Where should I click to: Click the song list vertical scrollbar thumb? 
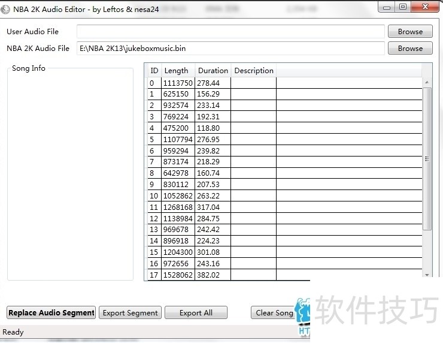pos(427,159)
